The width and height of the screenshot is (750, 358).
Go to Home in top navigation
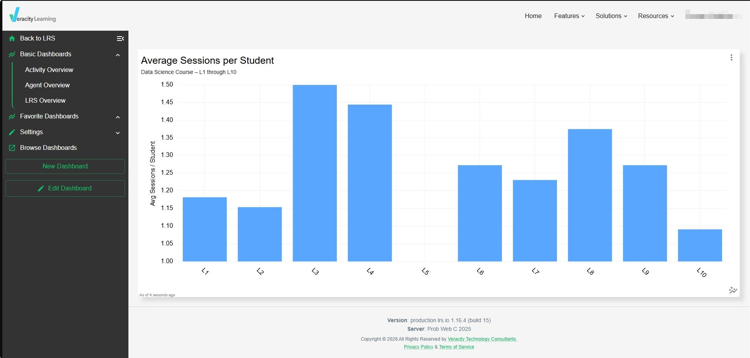(533, 16)
